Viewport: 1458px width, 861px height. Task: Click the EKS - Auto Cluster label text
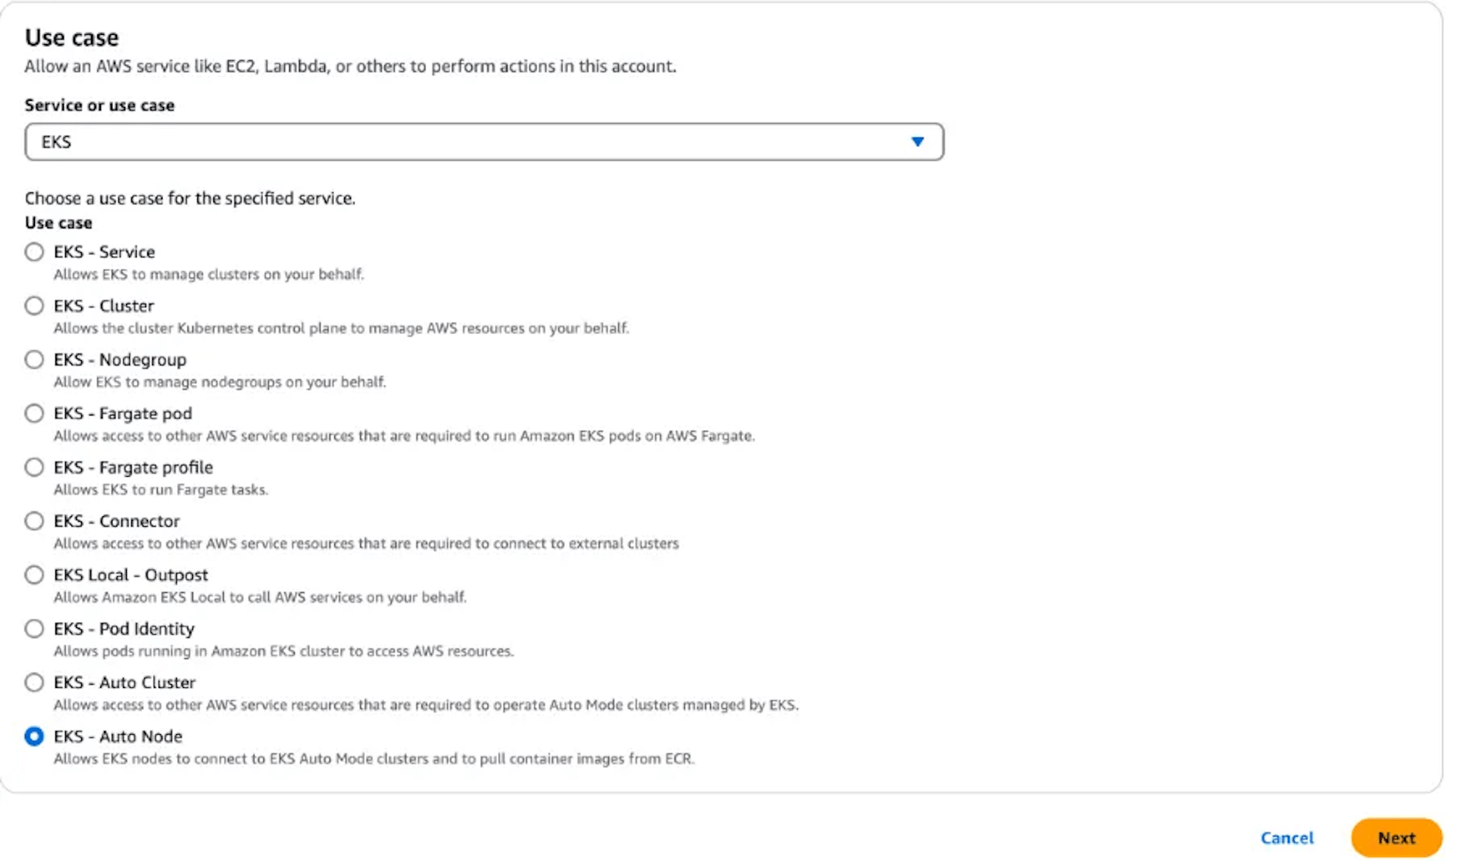(125, 683)
